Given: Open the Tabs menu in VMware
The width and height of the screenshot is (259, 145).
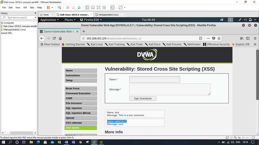Looking at the screenshot, I should tap(32, 8).
